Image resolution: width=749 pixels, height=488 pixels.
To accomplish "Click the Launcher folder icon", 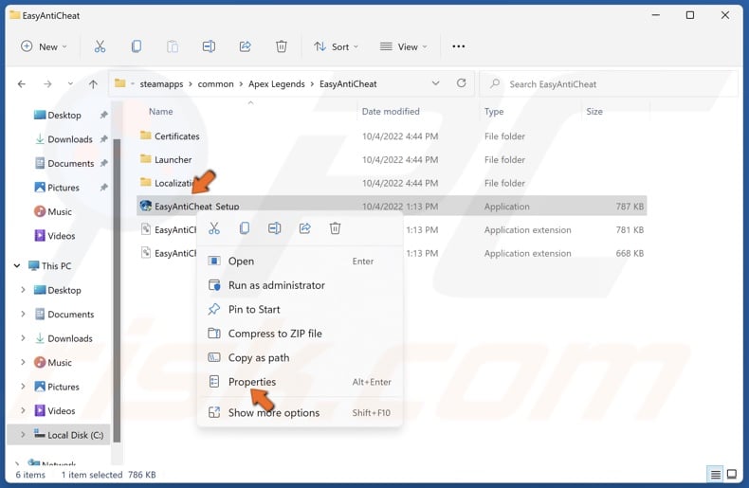I will point(146,159).
